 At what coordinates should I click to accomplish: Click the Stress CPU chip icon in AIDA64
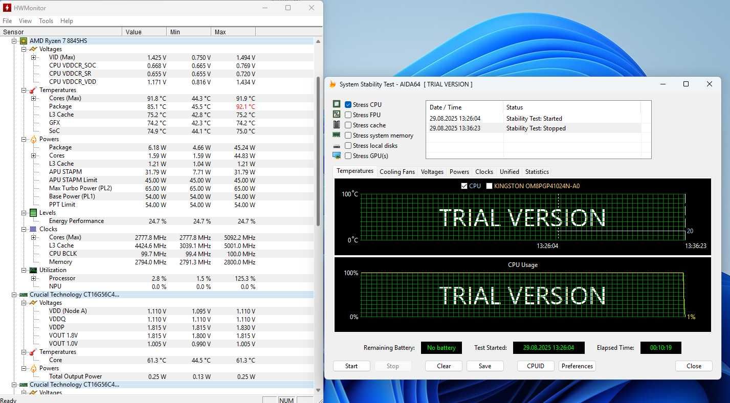pyautogui.click(x=337, y=104)
